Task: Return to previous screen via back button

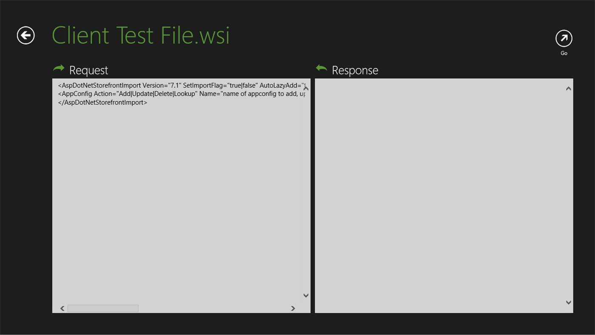Action: [x=25, y=35]
